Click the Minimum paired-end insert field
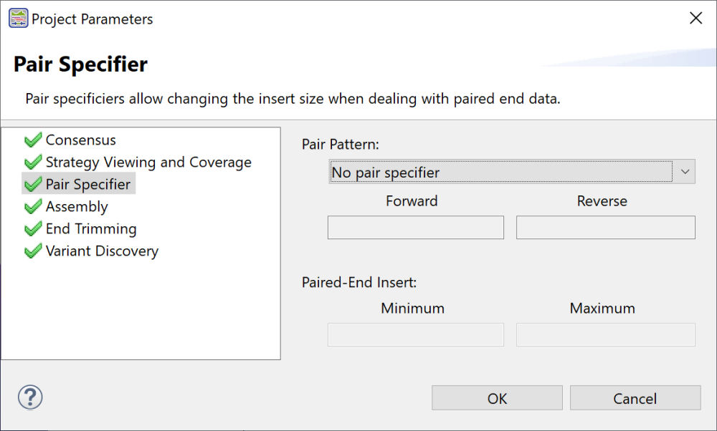The width and height of the screenshot is (717, 431). coord(416,334)
